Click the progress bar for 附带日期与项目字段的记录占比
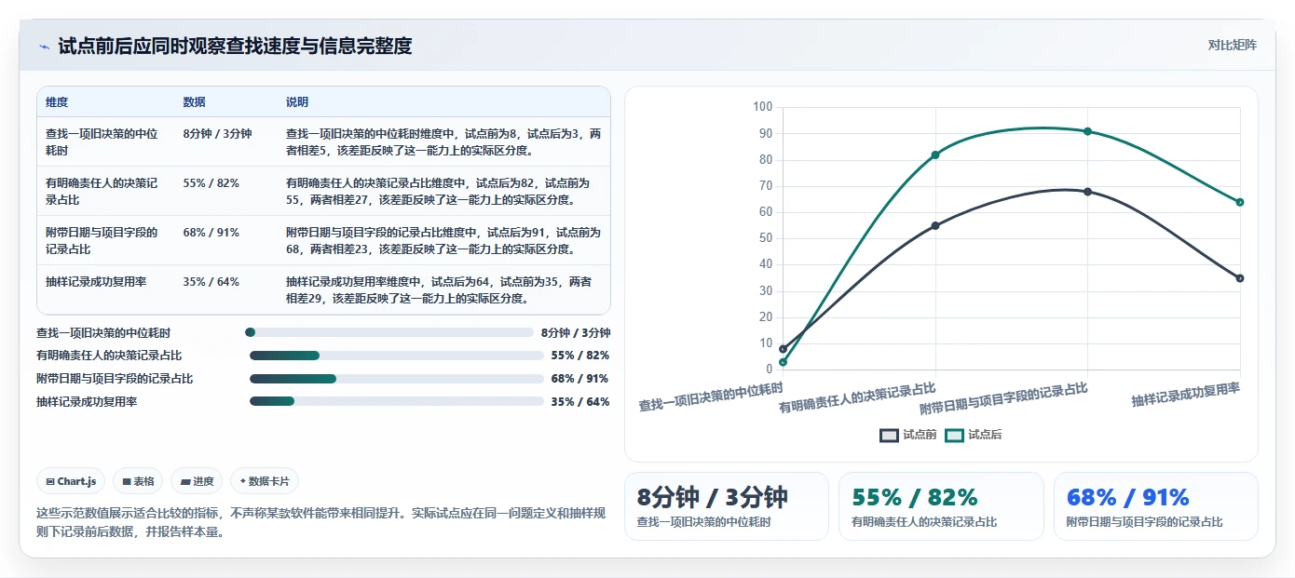1295x578 pixels. pyautogui.click(x=397, y=379)
